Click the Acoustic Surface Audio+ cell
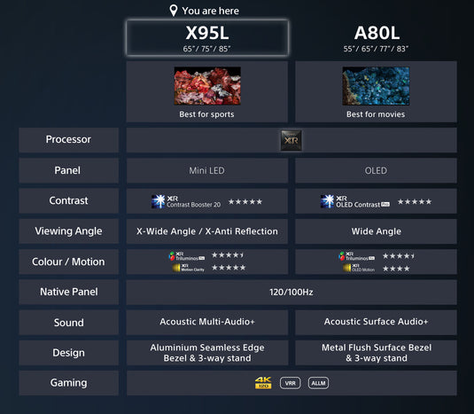 coord(376,322)
